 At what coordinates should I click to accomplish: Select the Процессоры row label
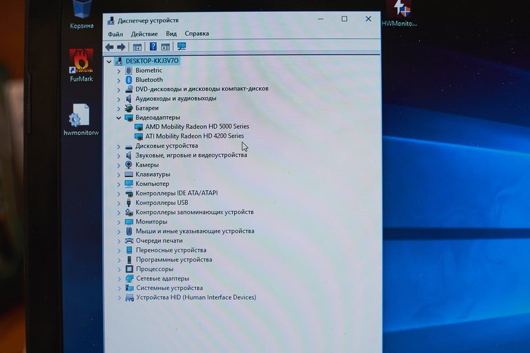[155, 269]
